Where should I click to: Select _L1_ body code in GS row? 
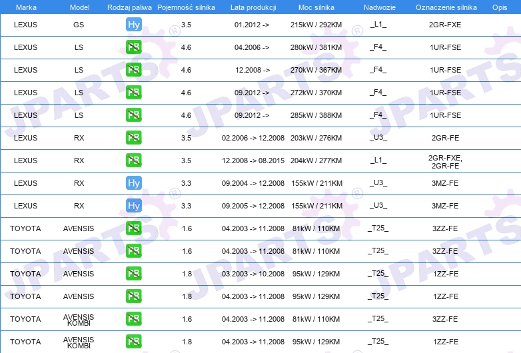click(x=378, y=24)
